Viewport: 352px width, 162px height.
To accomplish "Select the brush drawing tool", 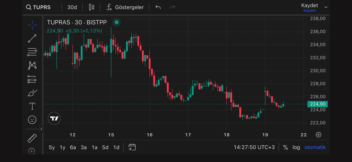I will click(32, 93).
